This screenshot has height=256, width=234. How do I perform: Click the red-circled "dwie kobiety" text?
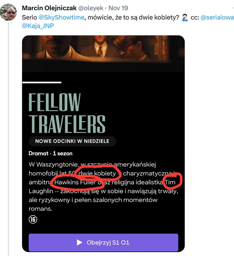[x=98, y=173]
